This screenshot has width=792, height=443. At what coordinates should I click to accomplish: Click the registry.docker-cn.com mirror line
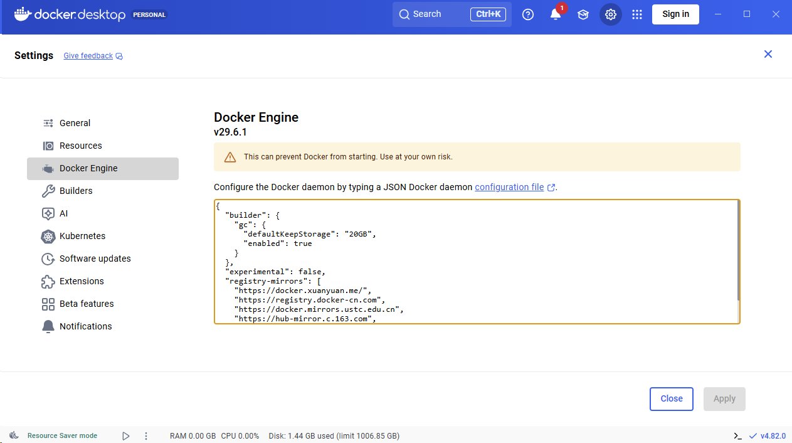(x=309, y=300)
